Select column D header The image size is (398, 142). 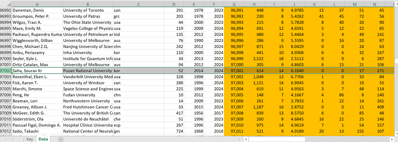174,4
